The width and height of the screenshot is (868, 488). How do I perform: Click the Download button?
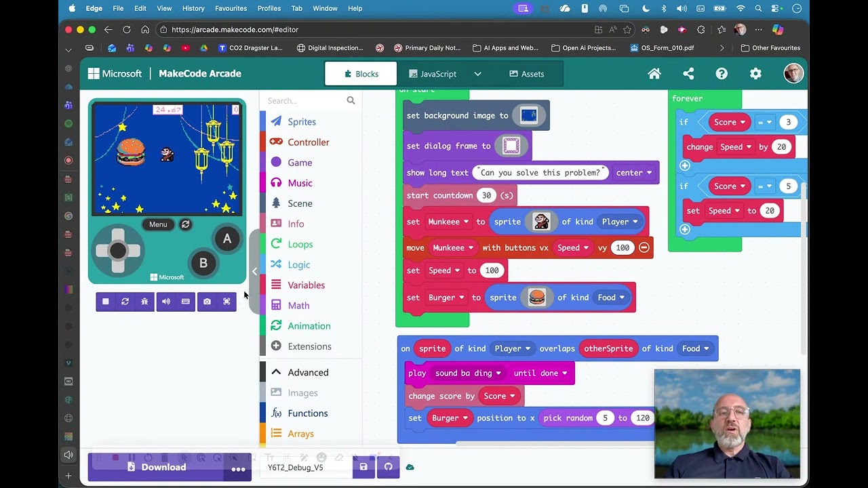pyautogui.click(x=157, y=467)
